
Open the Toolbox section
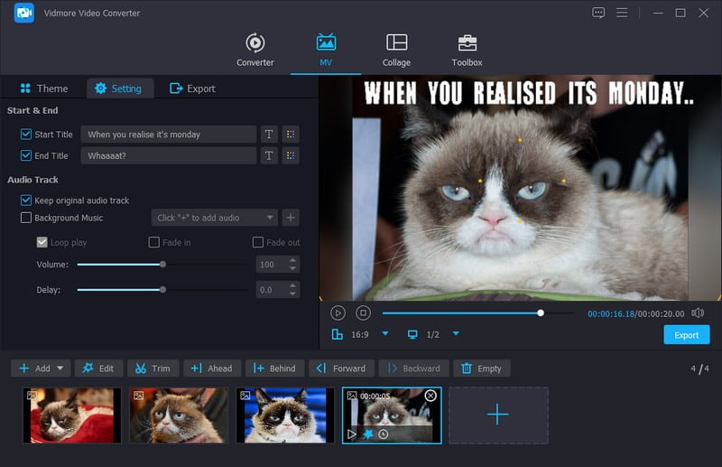[x=467, y=51]
